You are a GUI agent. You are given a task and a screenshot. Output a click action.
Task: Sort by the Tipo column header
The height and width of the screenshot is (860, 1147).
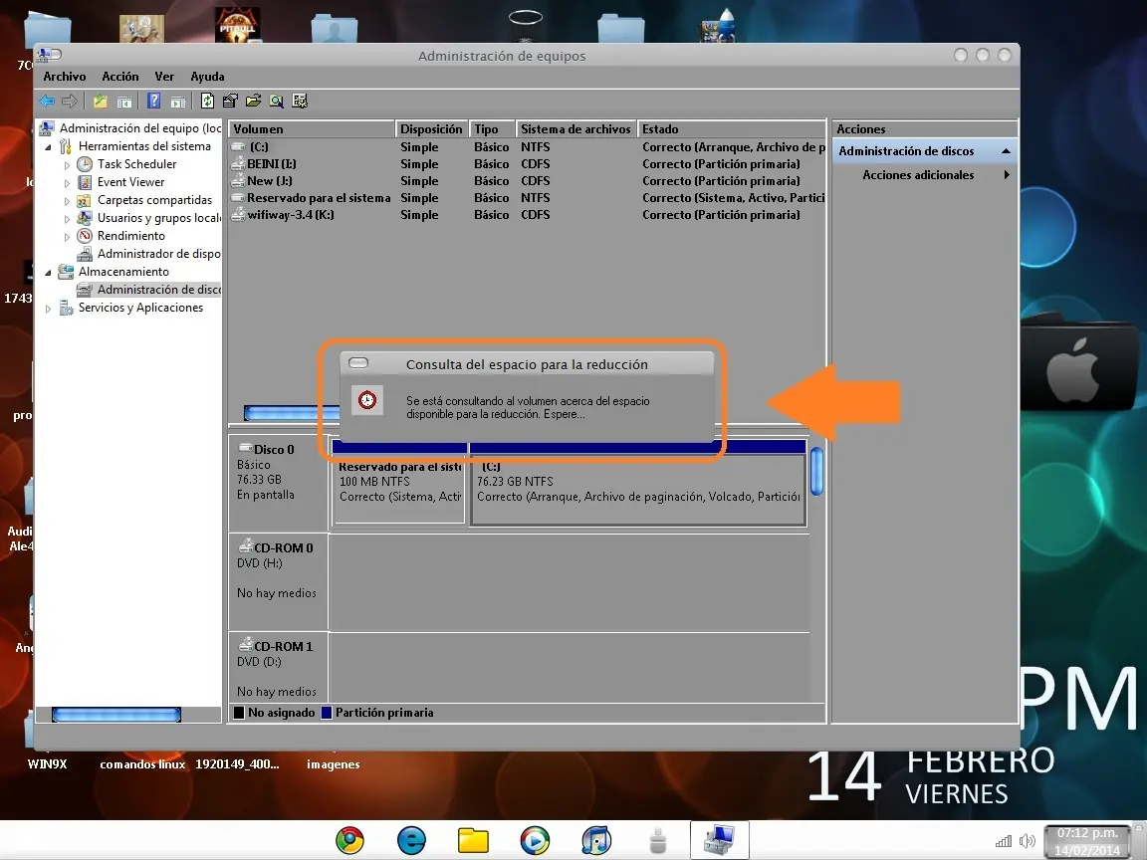[x=492, y=128]
